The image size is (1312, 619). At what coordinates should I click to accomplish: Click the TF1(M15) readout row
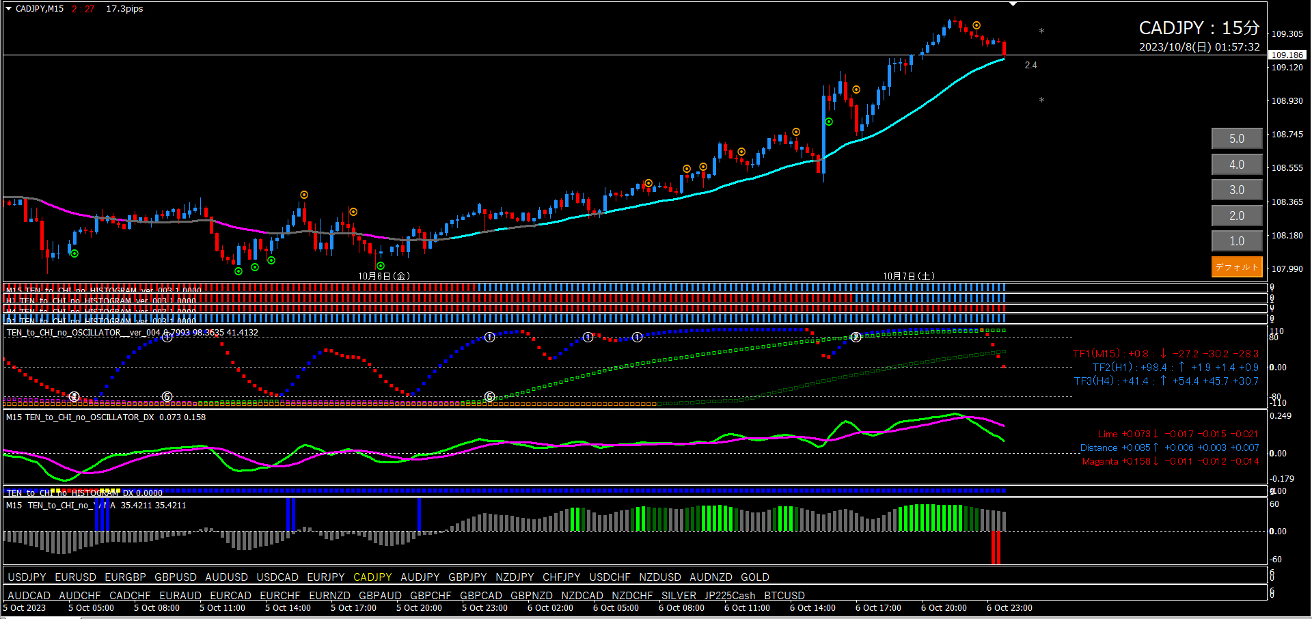point(1165,354)
